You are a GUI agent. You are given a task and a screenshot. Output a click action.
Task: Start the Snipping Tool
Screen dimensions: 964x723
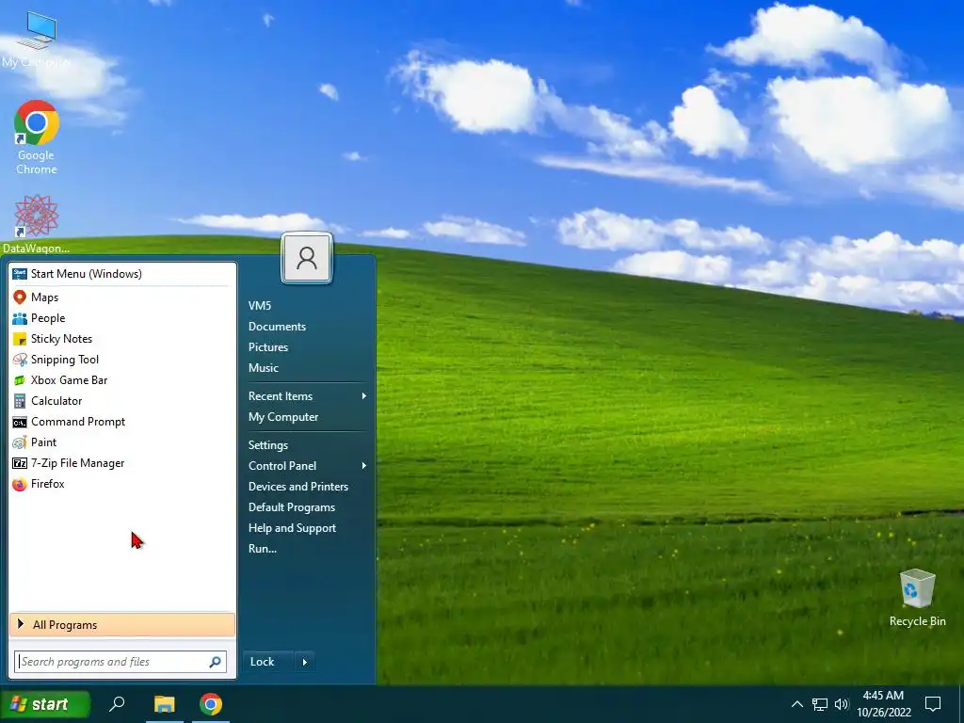[x=122, y=360]
